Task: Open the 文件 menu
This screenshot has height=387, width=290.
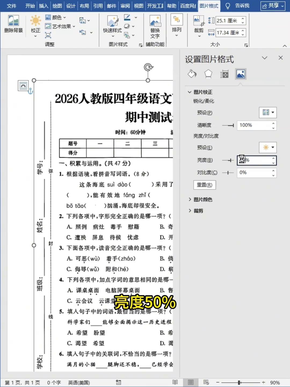Action: [x=11, y=6]
